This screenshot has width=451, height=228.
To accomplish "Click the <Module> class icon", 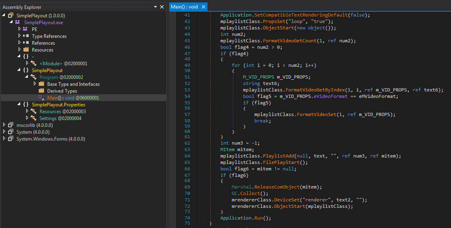I will click(x=34, y=64).
